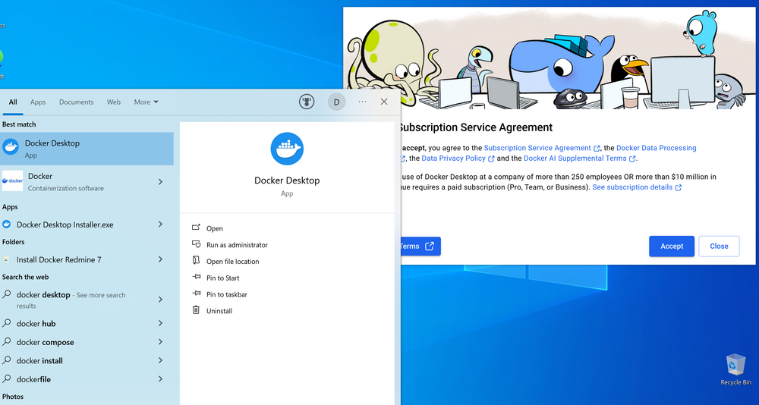Click the docker compose suggestion text

point(46,342)
